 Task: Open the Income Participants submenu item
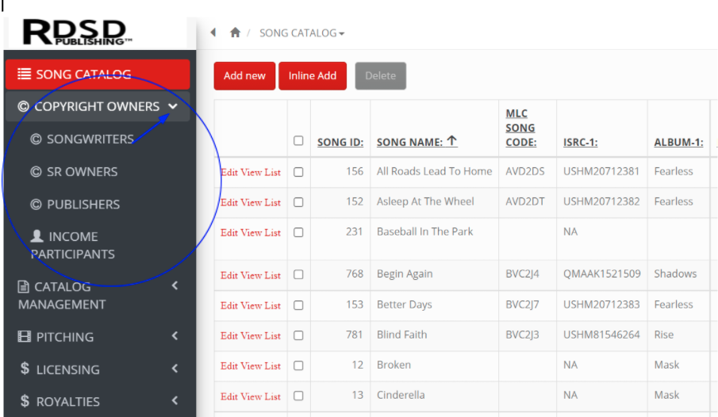[x=73, y=245]
